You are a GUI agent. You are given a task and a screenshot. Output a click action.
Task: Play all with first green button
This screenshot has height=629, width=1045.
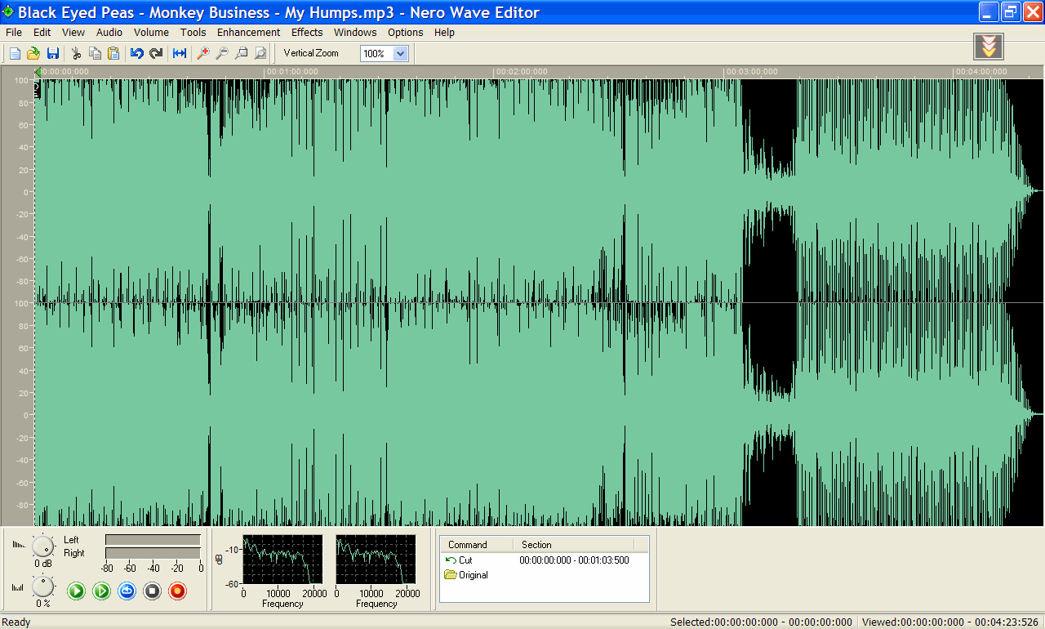[x=76, y=591]
